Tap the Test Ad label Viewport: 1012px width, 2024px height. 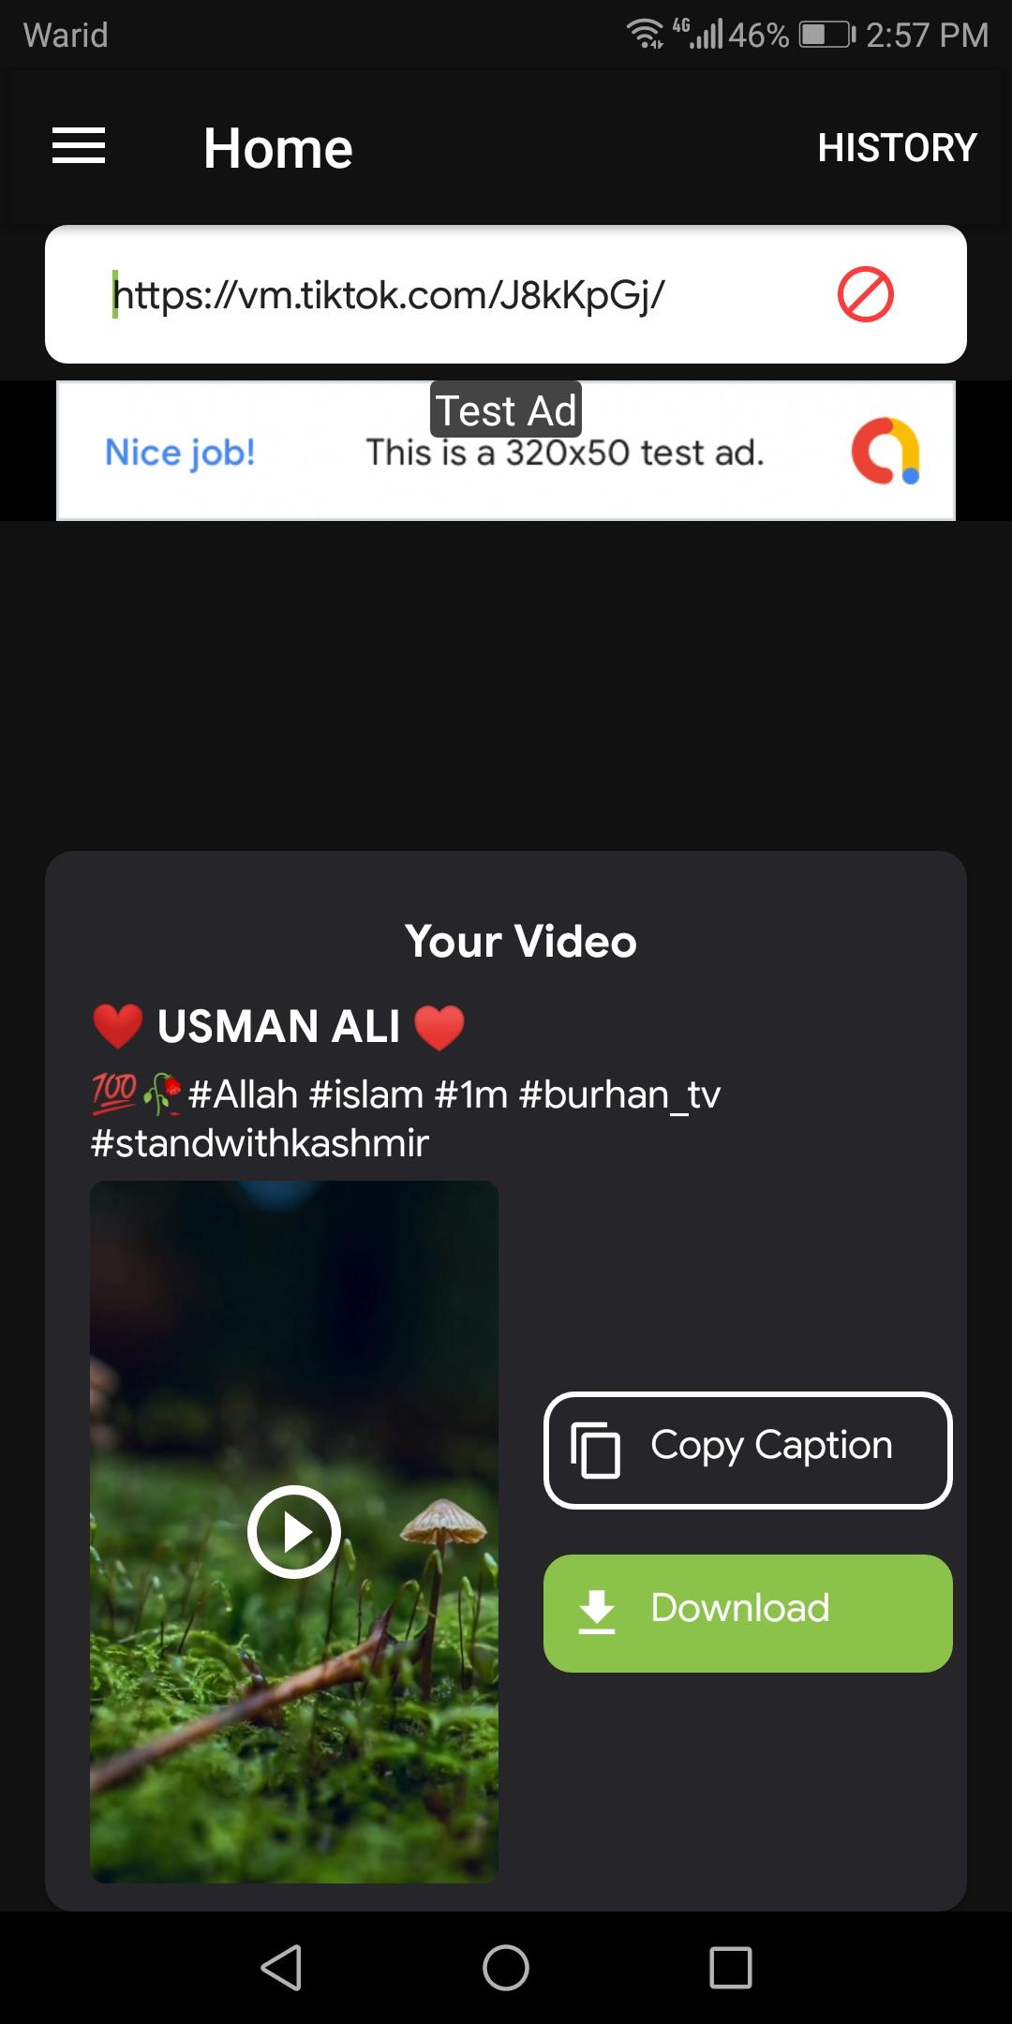[x=506, y=410]
